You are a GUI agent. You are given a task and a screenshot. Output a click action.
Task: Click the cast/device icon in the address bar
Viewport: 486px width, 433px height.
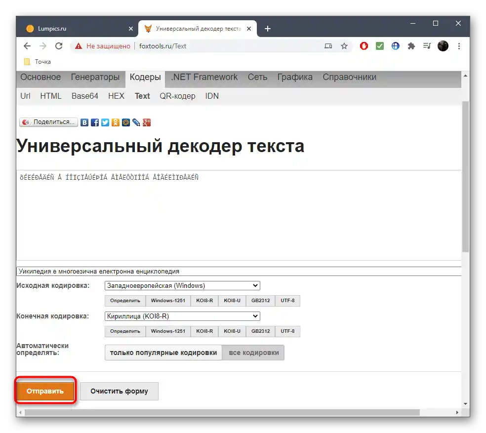328,46
